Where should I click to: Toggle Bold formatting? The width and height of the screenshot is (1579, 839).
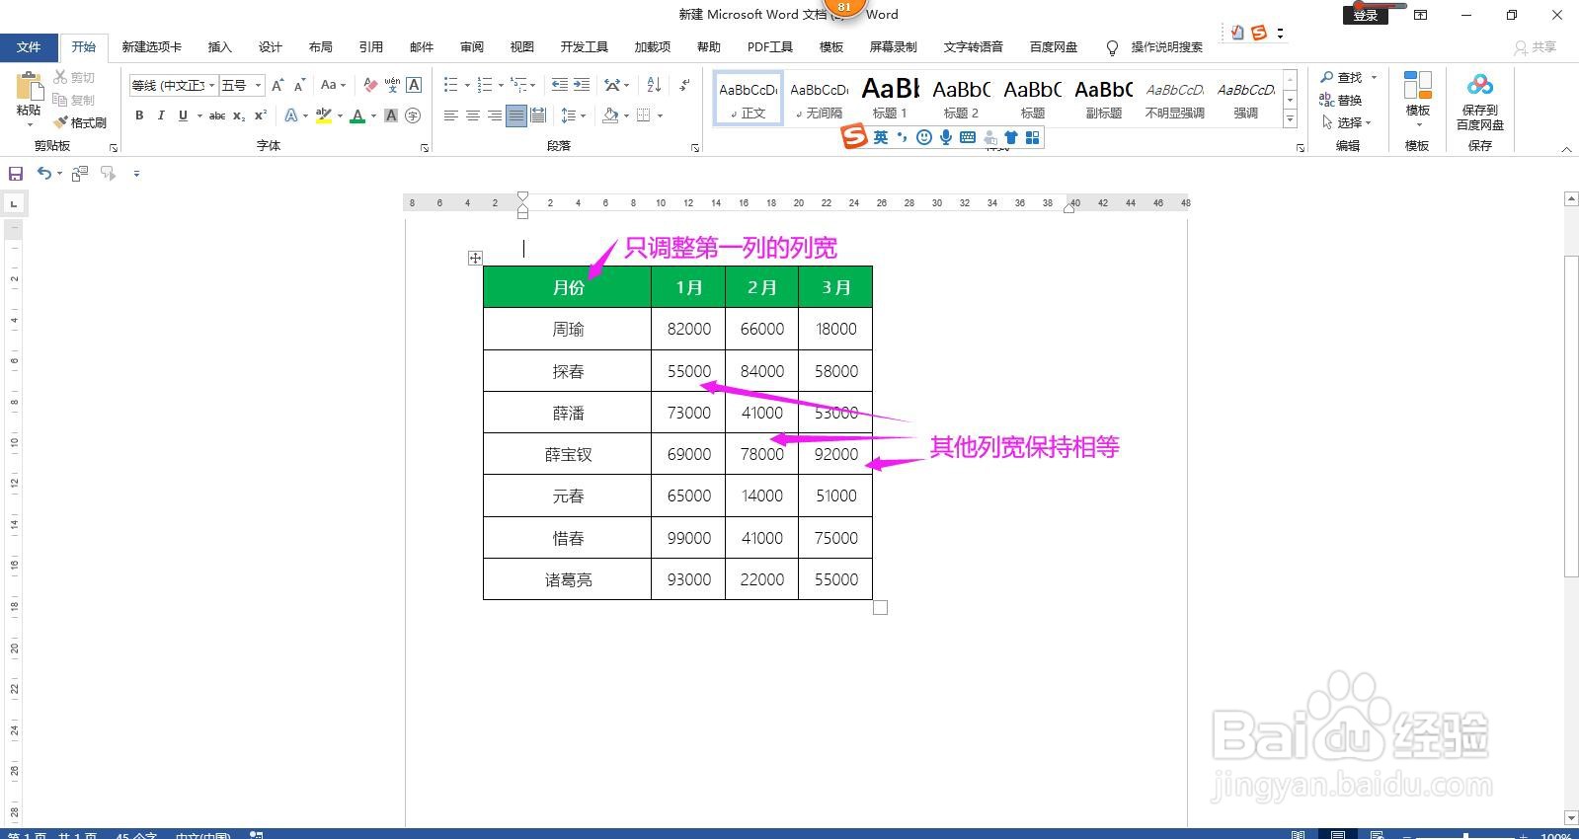point(139,115)
